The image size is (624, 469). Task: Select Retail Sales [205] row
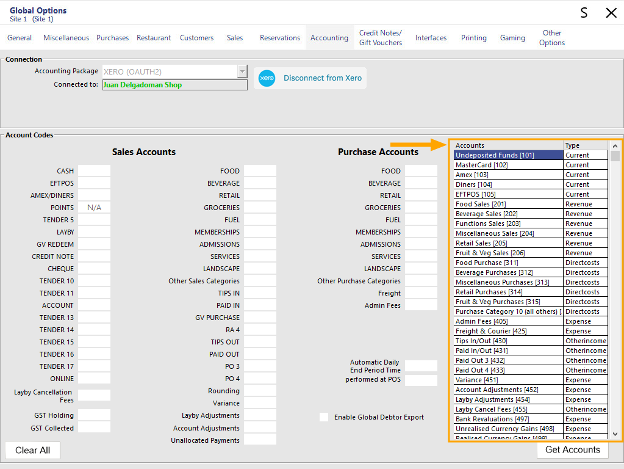point(531,243)
